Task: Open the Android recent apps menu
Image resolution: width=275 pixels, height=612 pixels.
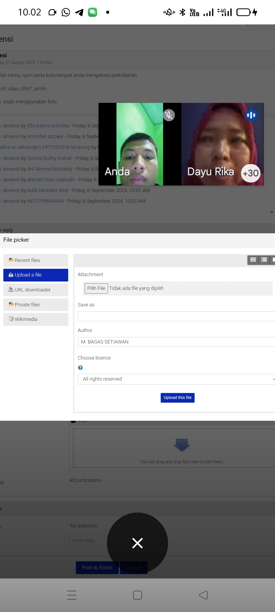Action: coord(72,595)
